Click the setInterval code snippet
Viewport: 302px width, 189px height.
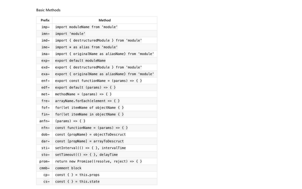(x=91, y=148)
